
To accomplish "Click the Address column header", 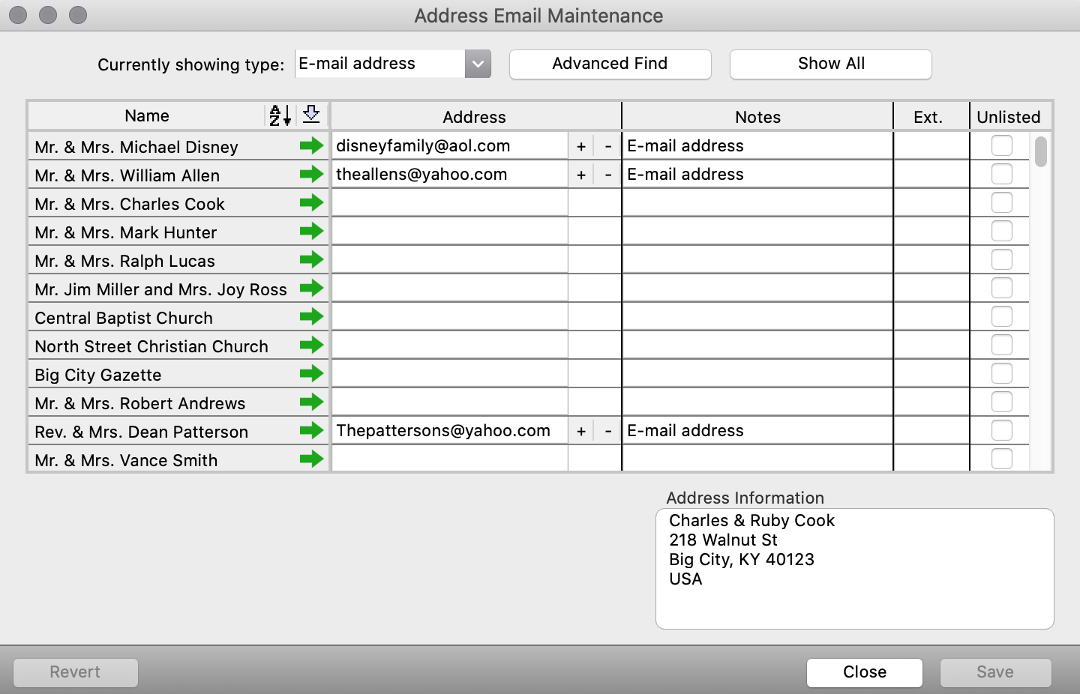I will point(474,117).
